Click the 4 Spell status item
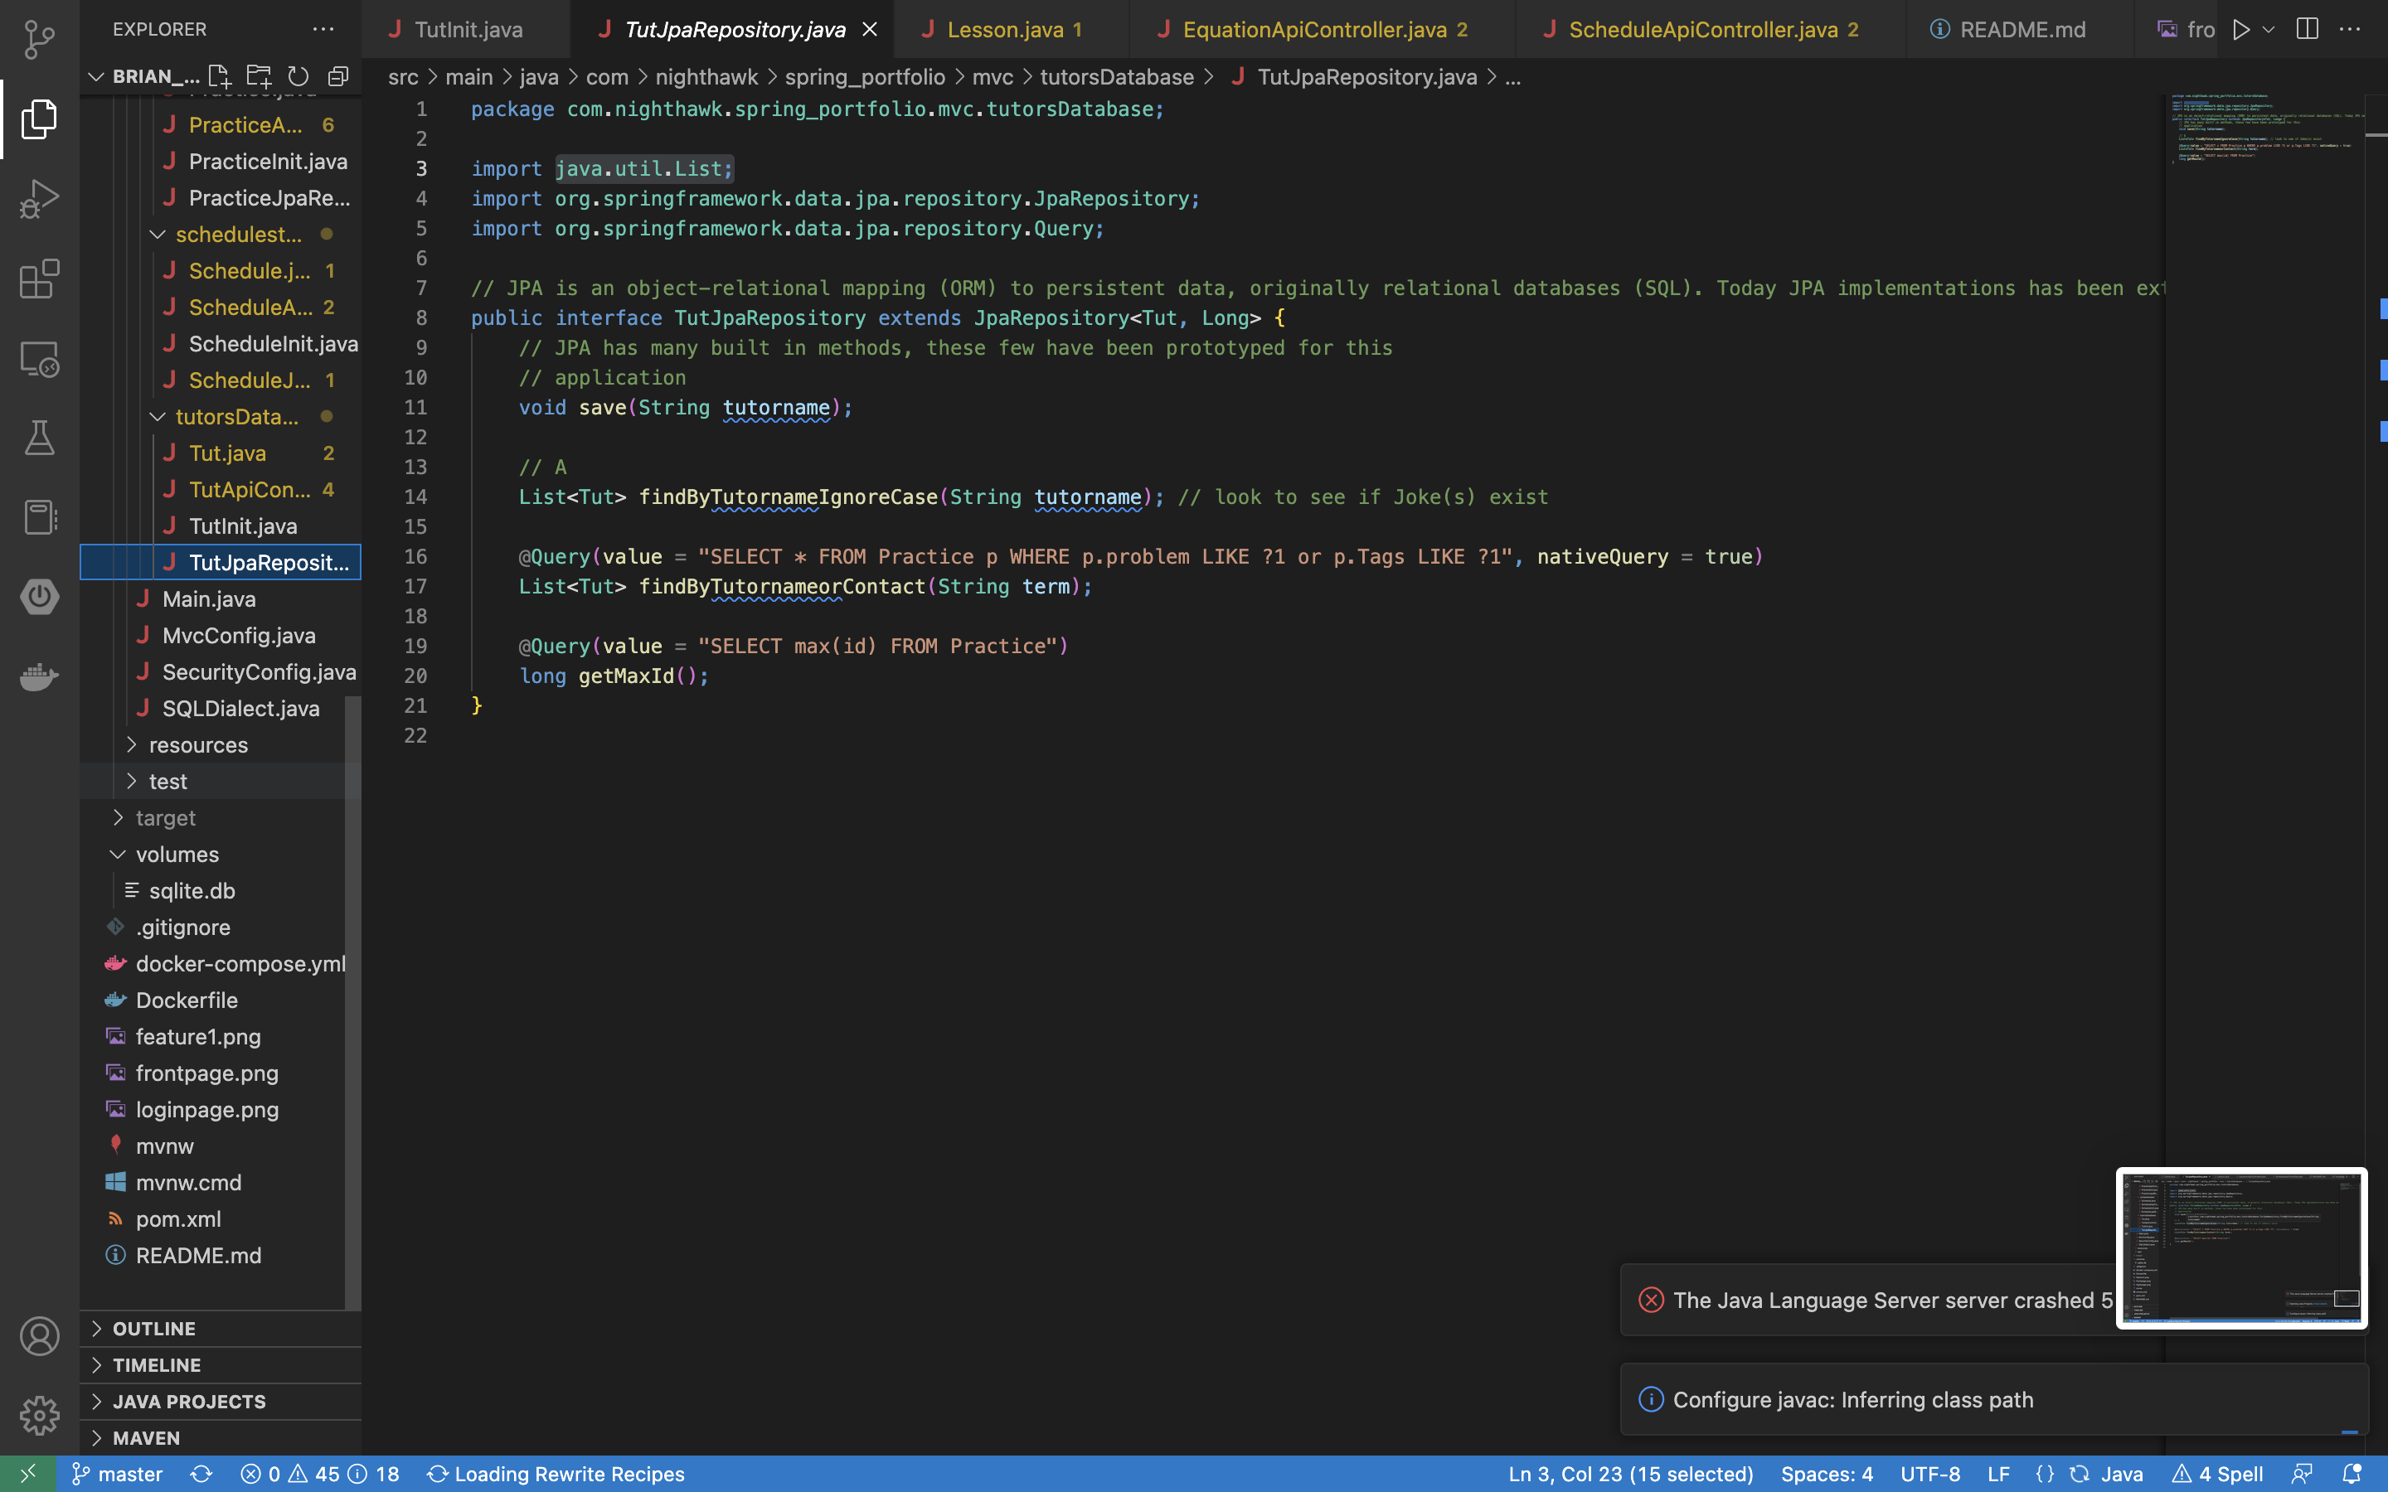Image resolution: width=2388 pixels, height=1492 pixels. tap(2217, 1473)
